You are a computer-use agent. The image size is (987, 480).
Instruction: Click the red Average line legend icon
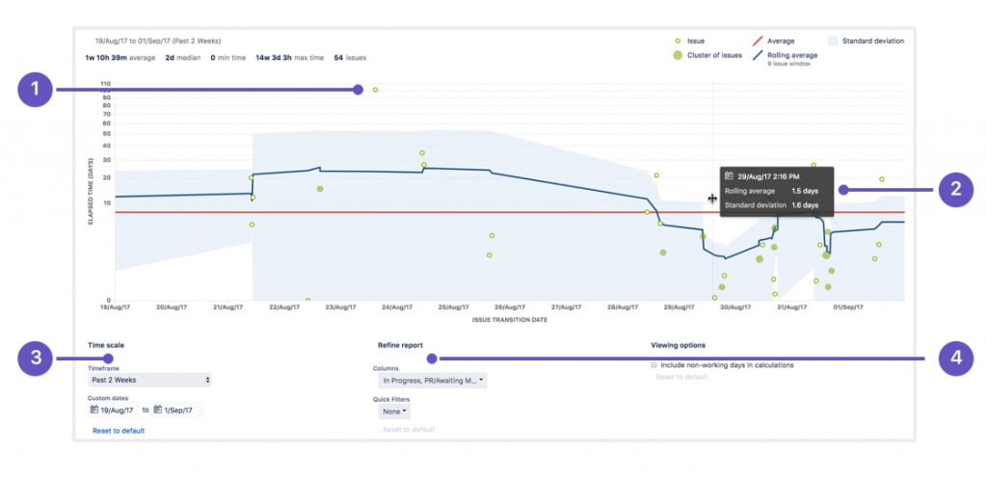[757, 41]
